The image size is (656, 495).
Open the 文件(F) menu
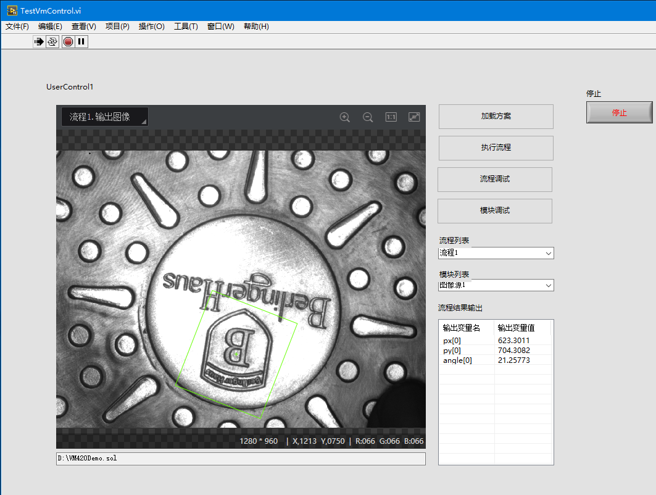pos(16,27)
